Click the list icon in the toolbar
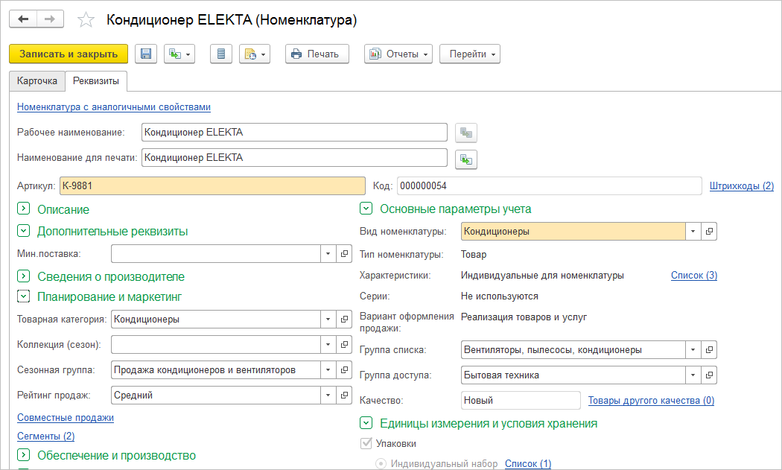This screenshot has height=470, width=782. (x=221, y=54)
